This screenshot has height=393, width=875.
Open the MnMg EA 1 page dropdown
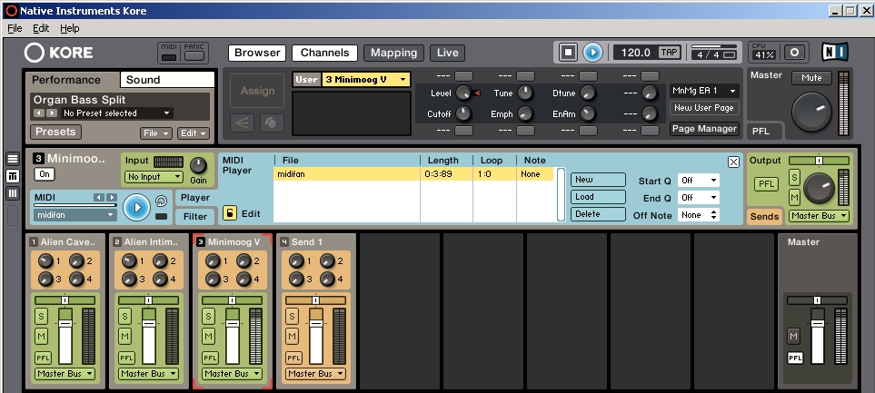tap(704, 90)
